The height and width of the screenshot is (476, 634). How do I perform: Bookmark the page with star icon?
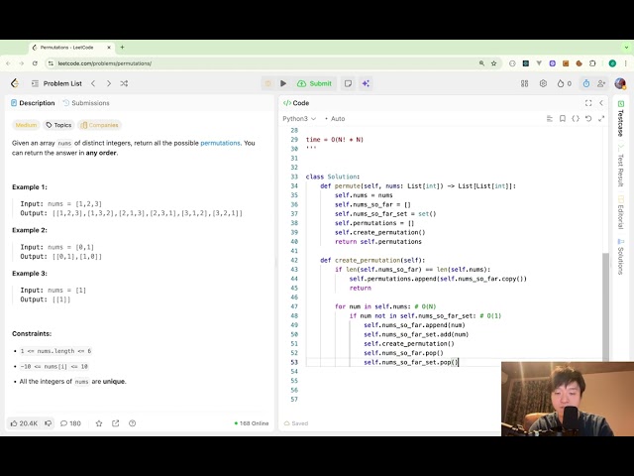pyautogui.click(x=493, y=63)
